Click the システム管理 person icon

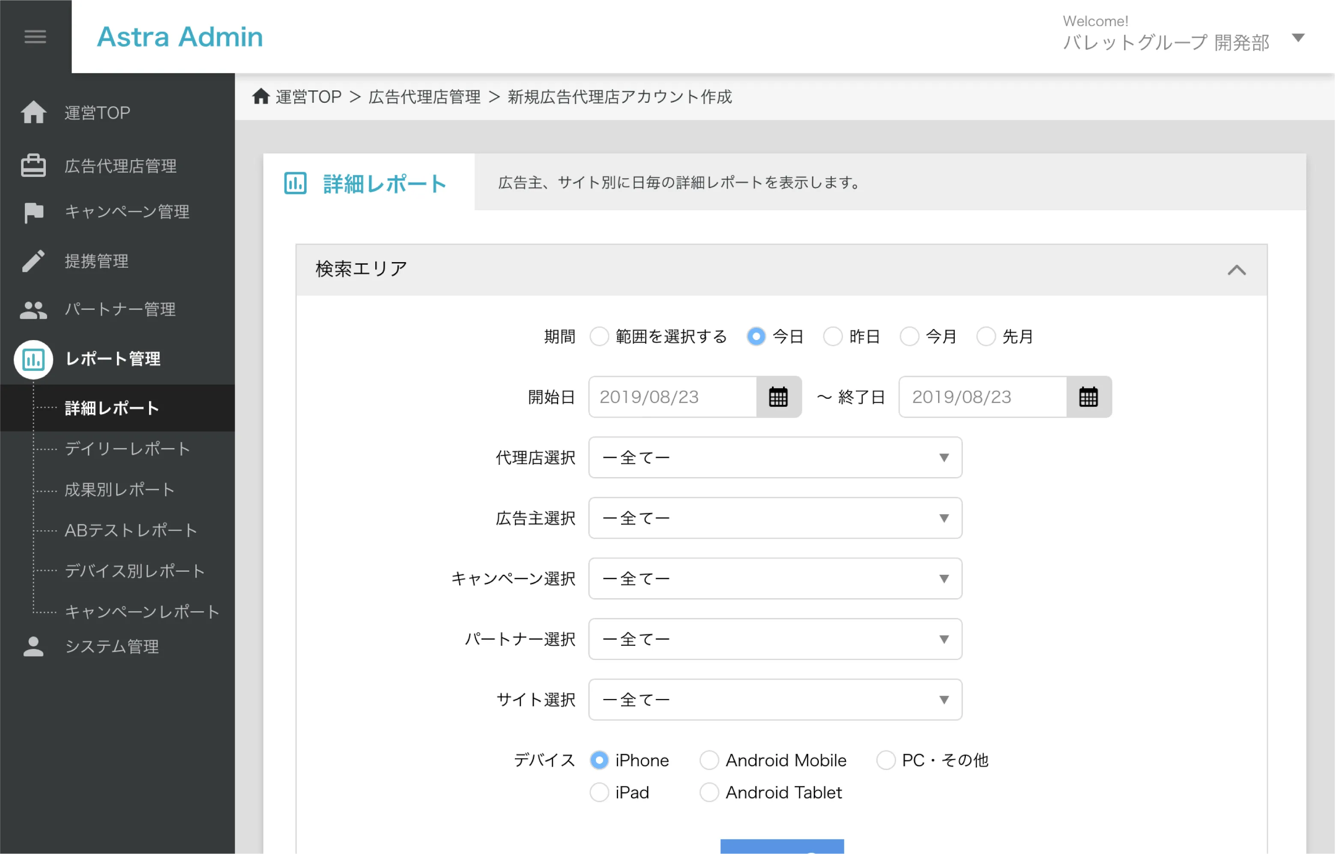pos(34,645)
